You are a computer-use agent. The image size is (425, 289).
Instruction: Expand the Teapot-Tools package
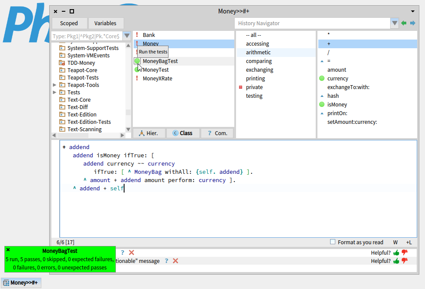pos(54,85)
